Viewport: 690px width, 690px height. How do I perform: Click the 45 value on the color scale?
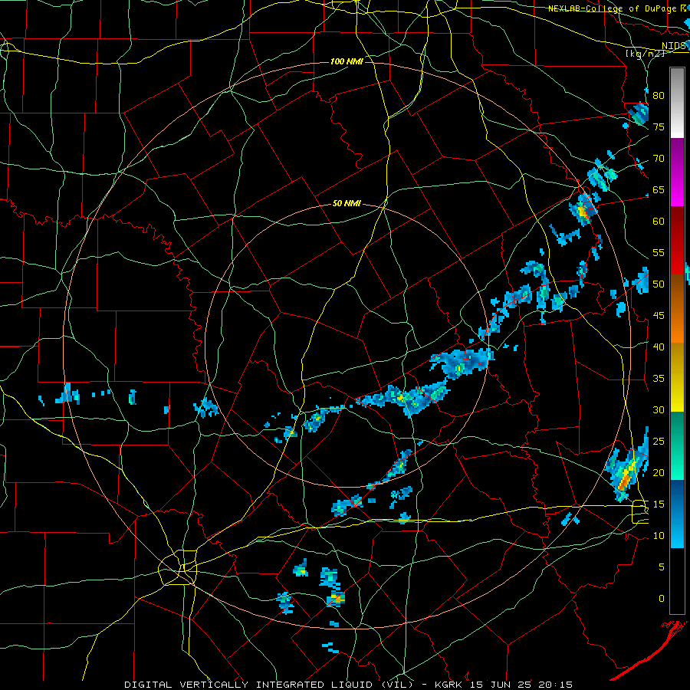[659, 316]
